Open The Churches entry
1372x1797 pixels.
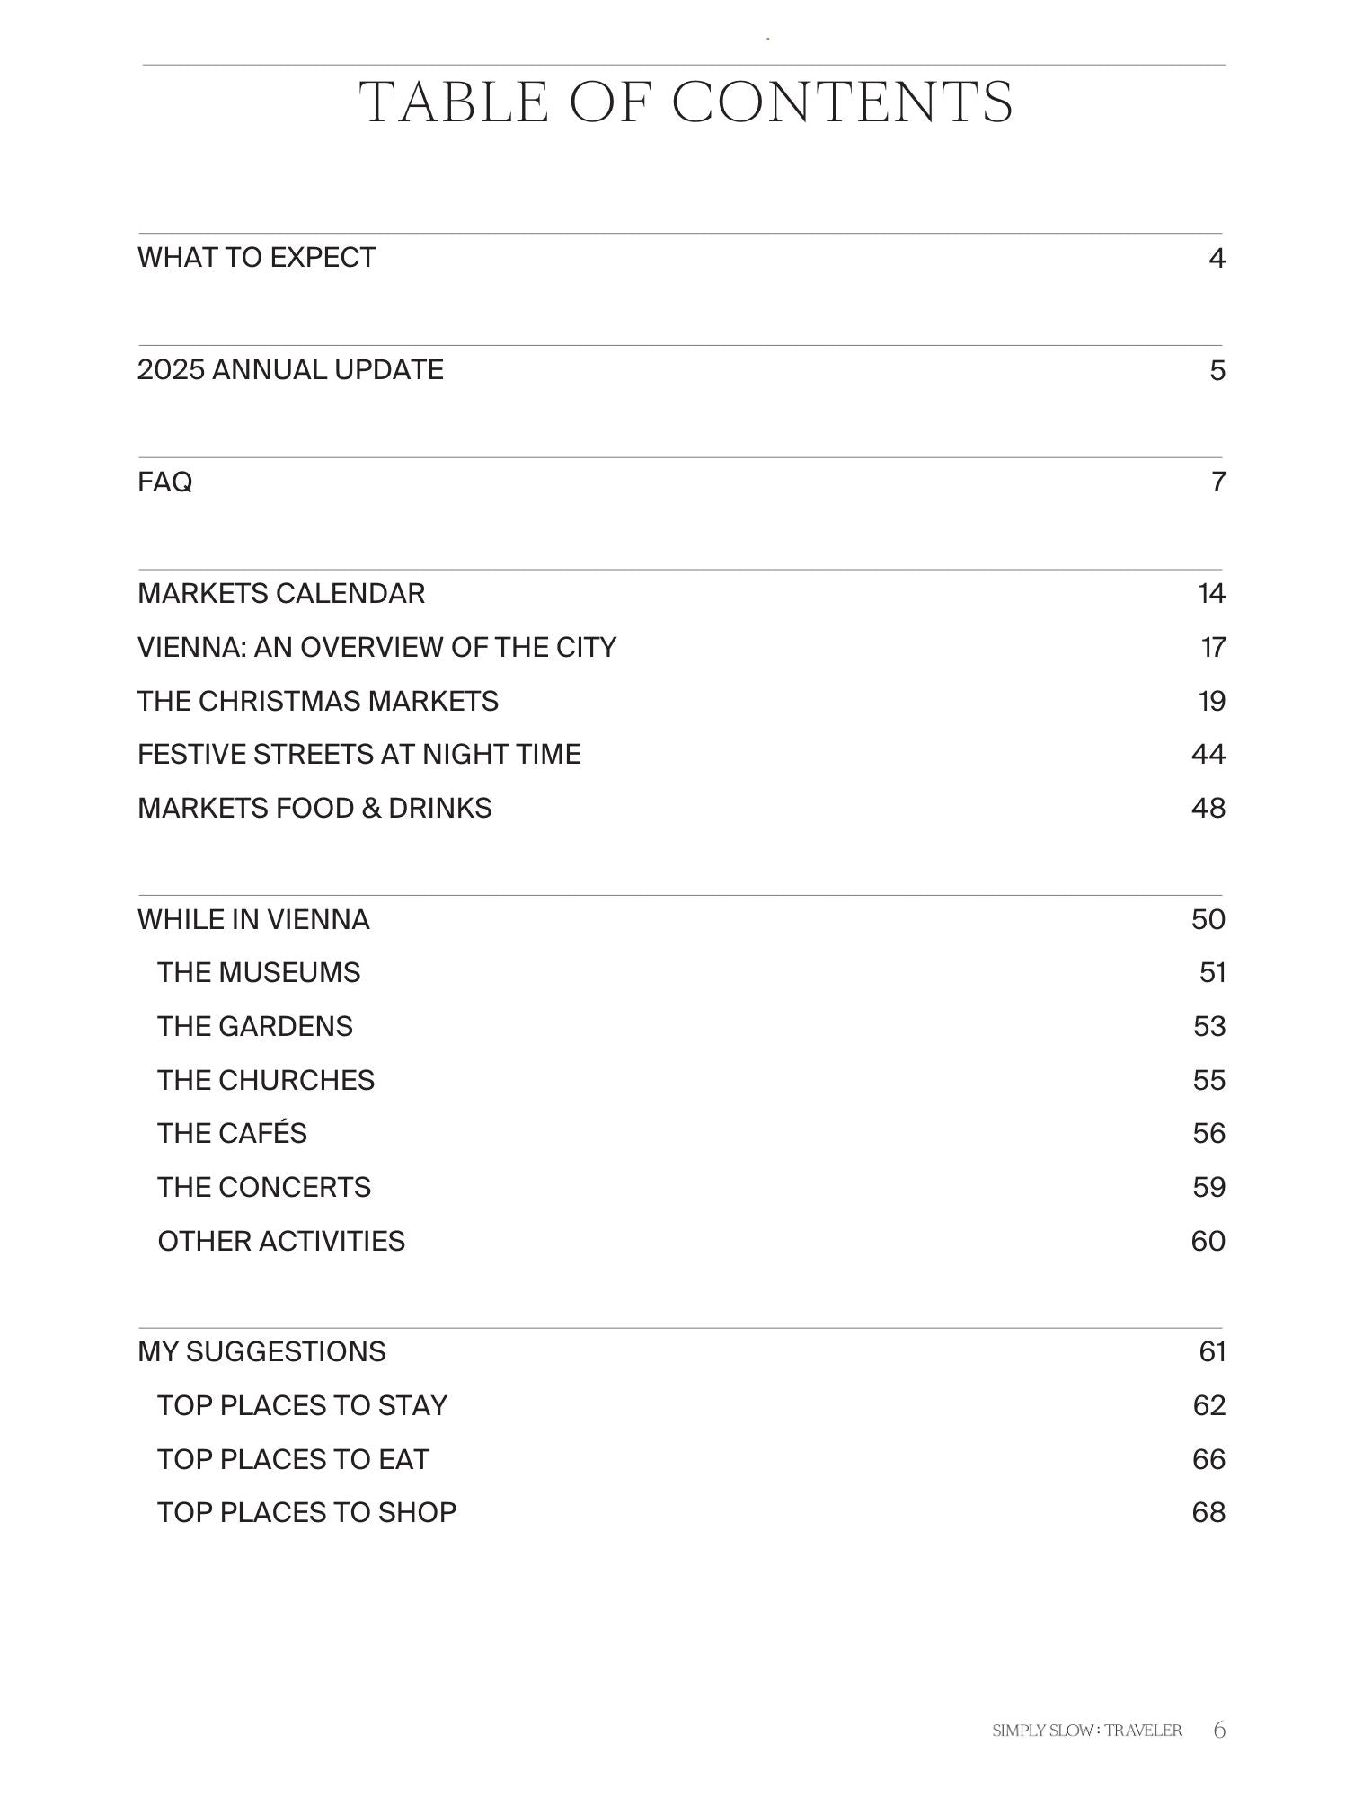[266, 1080]
